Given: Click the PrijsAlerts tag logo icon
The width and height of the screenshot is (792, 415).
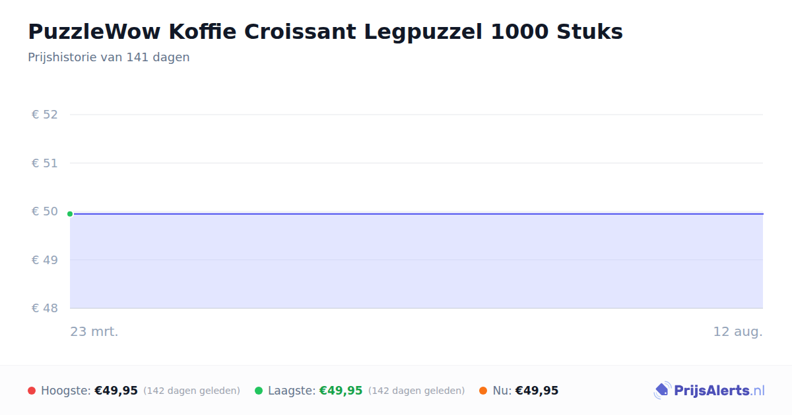Looking at the screenshot, I should (x=662, y=391).
